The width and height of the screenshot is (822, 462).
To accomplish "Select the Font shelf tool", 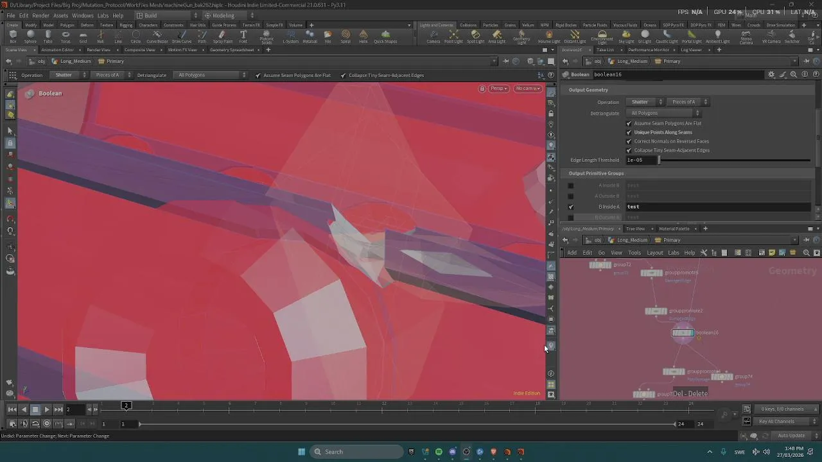I will 243,37.
